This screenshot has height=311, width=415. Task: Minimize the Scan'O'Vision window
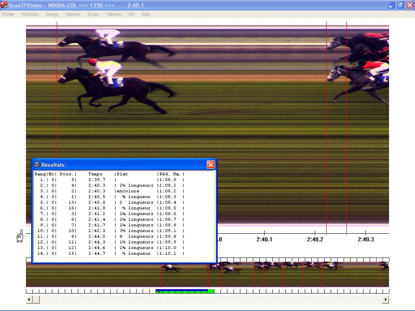click(391, 5)
